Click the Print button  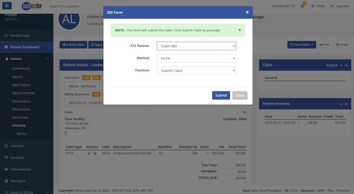pos(325,45)
